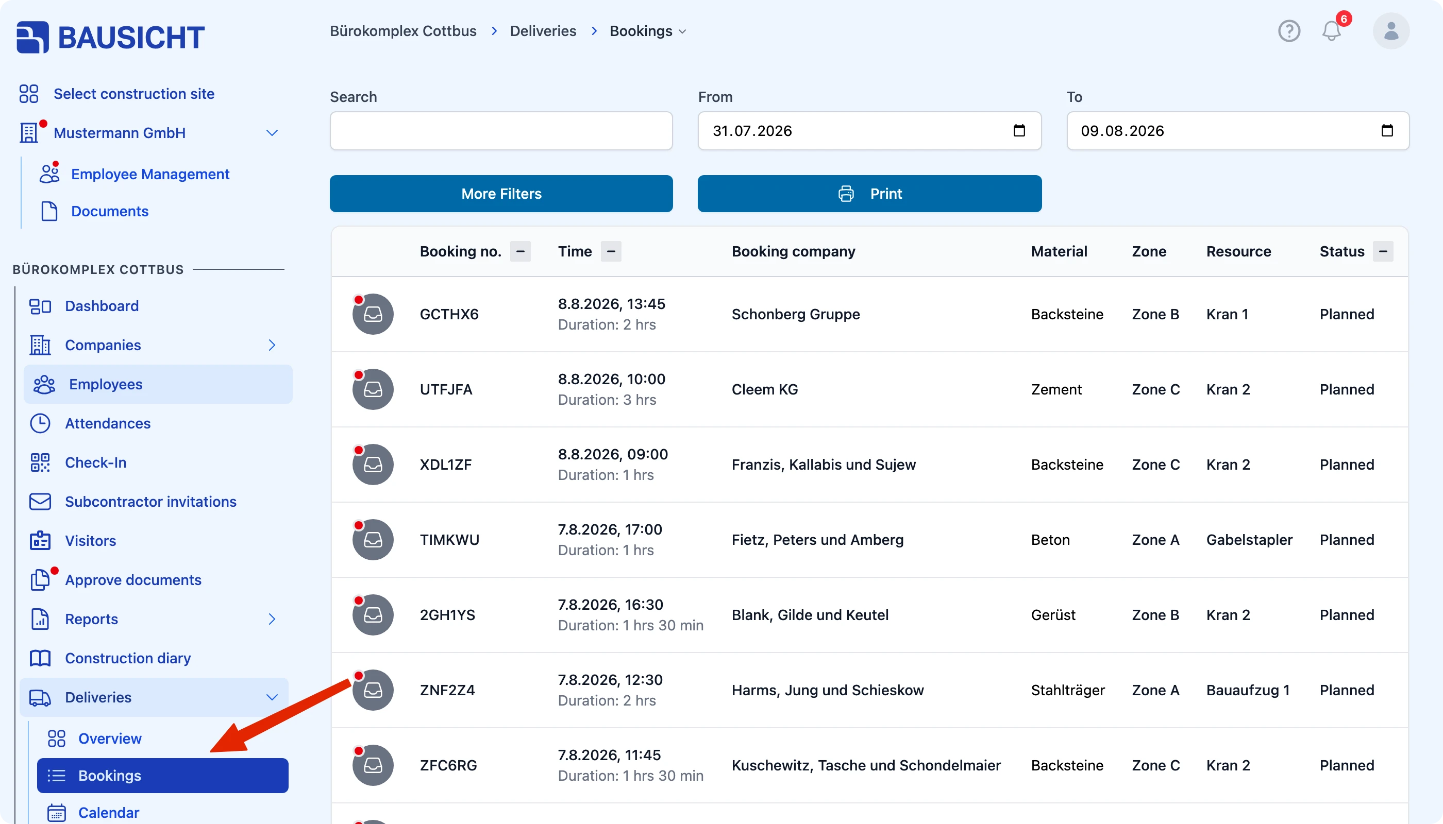This screenshot has width=1443, height=824.
Task: Click the people icon for Employee Management
Action: pos(49,174)
